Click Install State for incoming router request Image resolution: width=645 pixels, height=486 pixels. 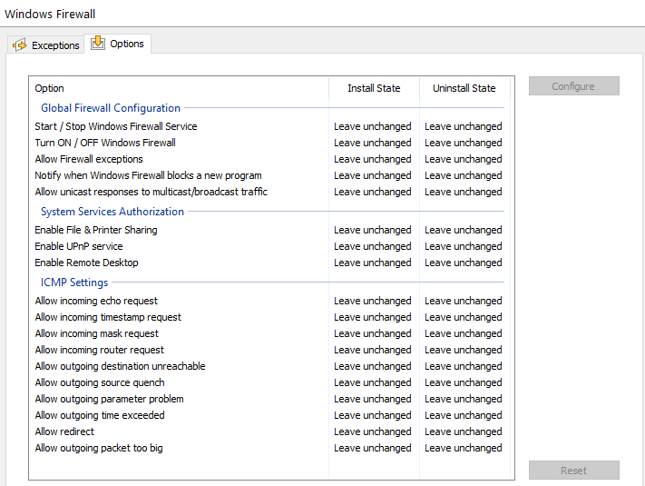(x=373, y=350)
